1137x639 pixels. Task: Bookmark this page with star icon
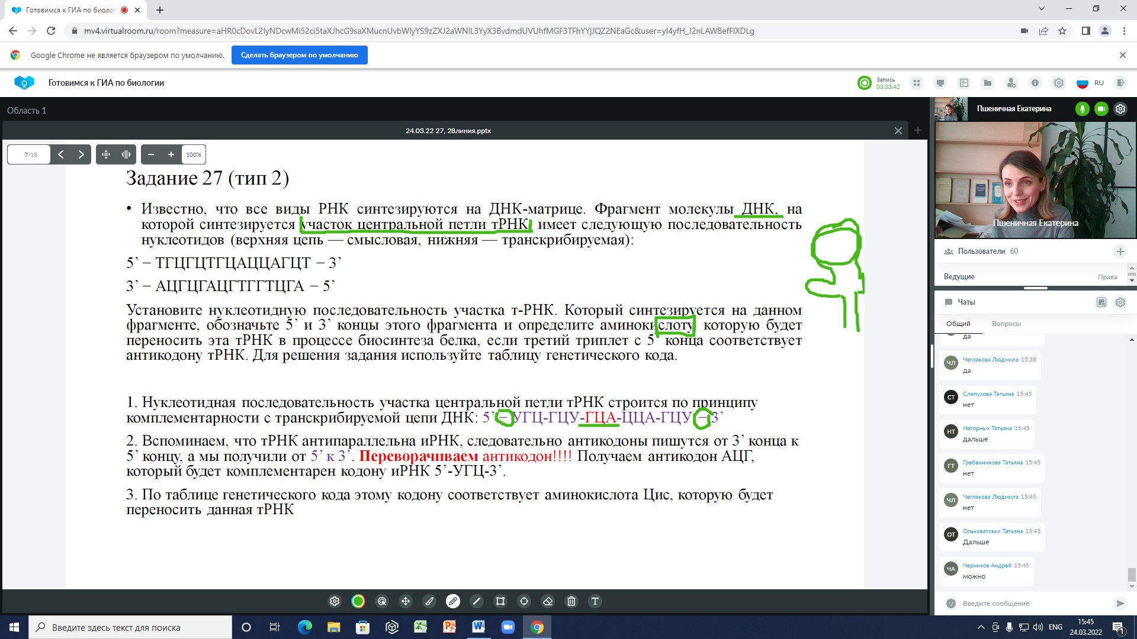[x=1062, y=31]
